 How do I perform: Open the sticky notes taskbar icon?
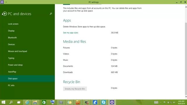(70, 102)
